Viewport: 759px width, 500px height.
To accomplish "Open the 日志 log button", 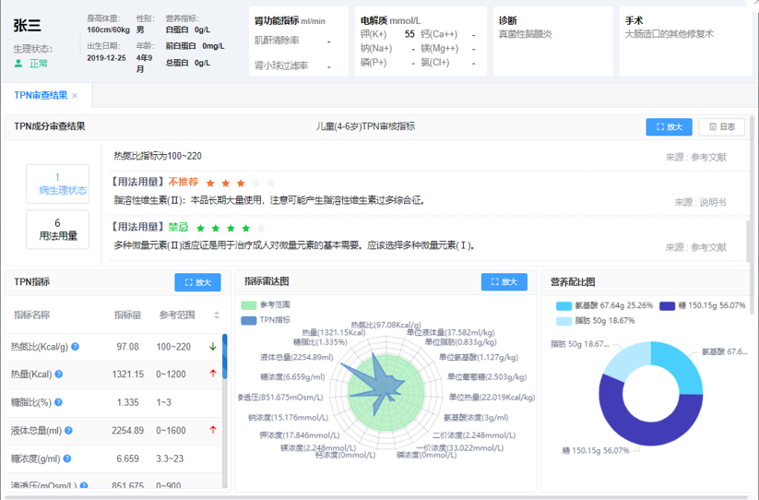I will [721, 127].
